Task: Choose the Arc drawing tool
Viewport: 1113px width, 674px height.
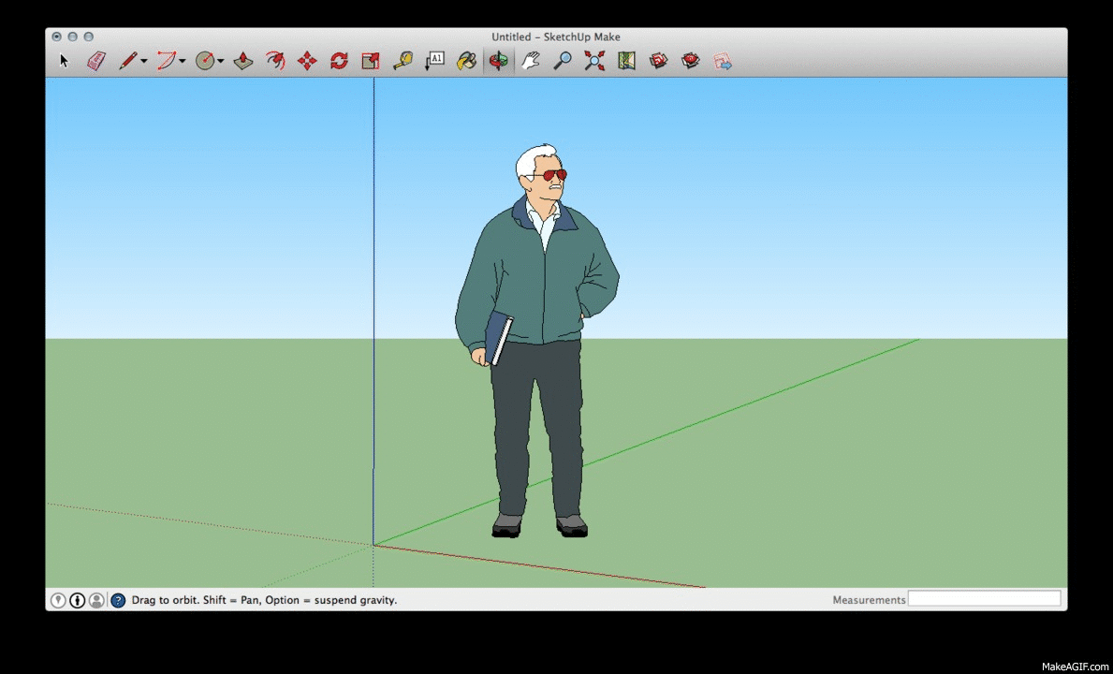Action: pos(166,61)
